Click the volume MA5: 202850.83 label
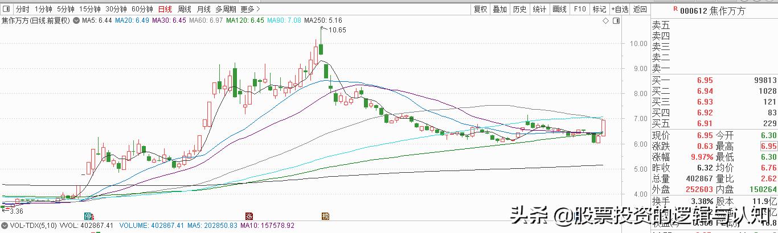The image size is (778, 233). tap(214, 225)
